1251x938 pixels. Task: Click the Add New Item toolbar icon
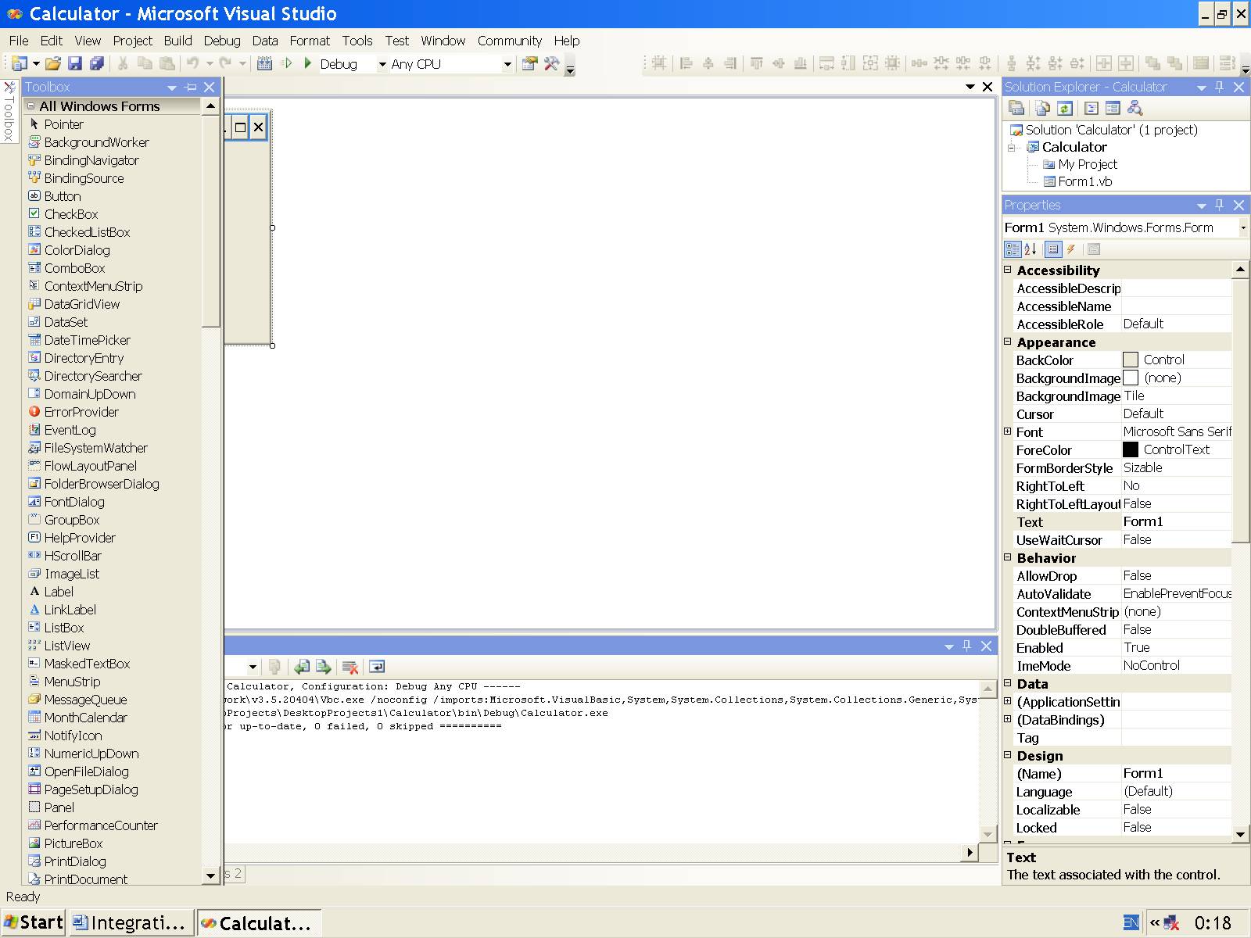(20, 64)
